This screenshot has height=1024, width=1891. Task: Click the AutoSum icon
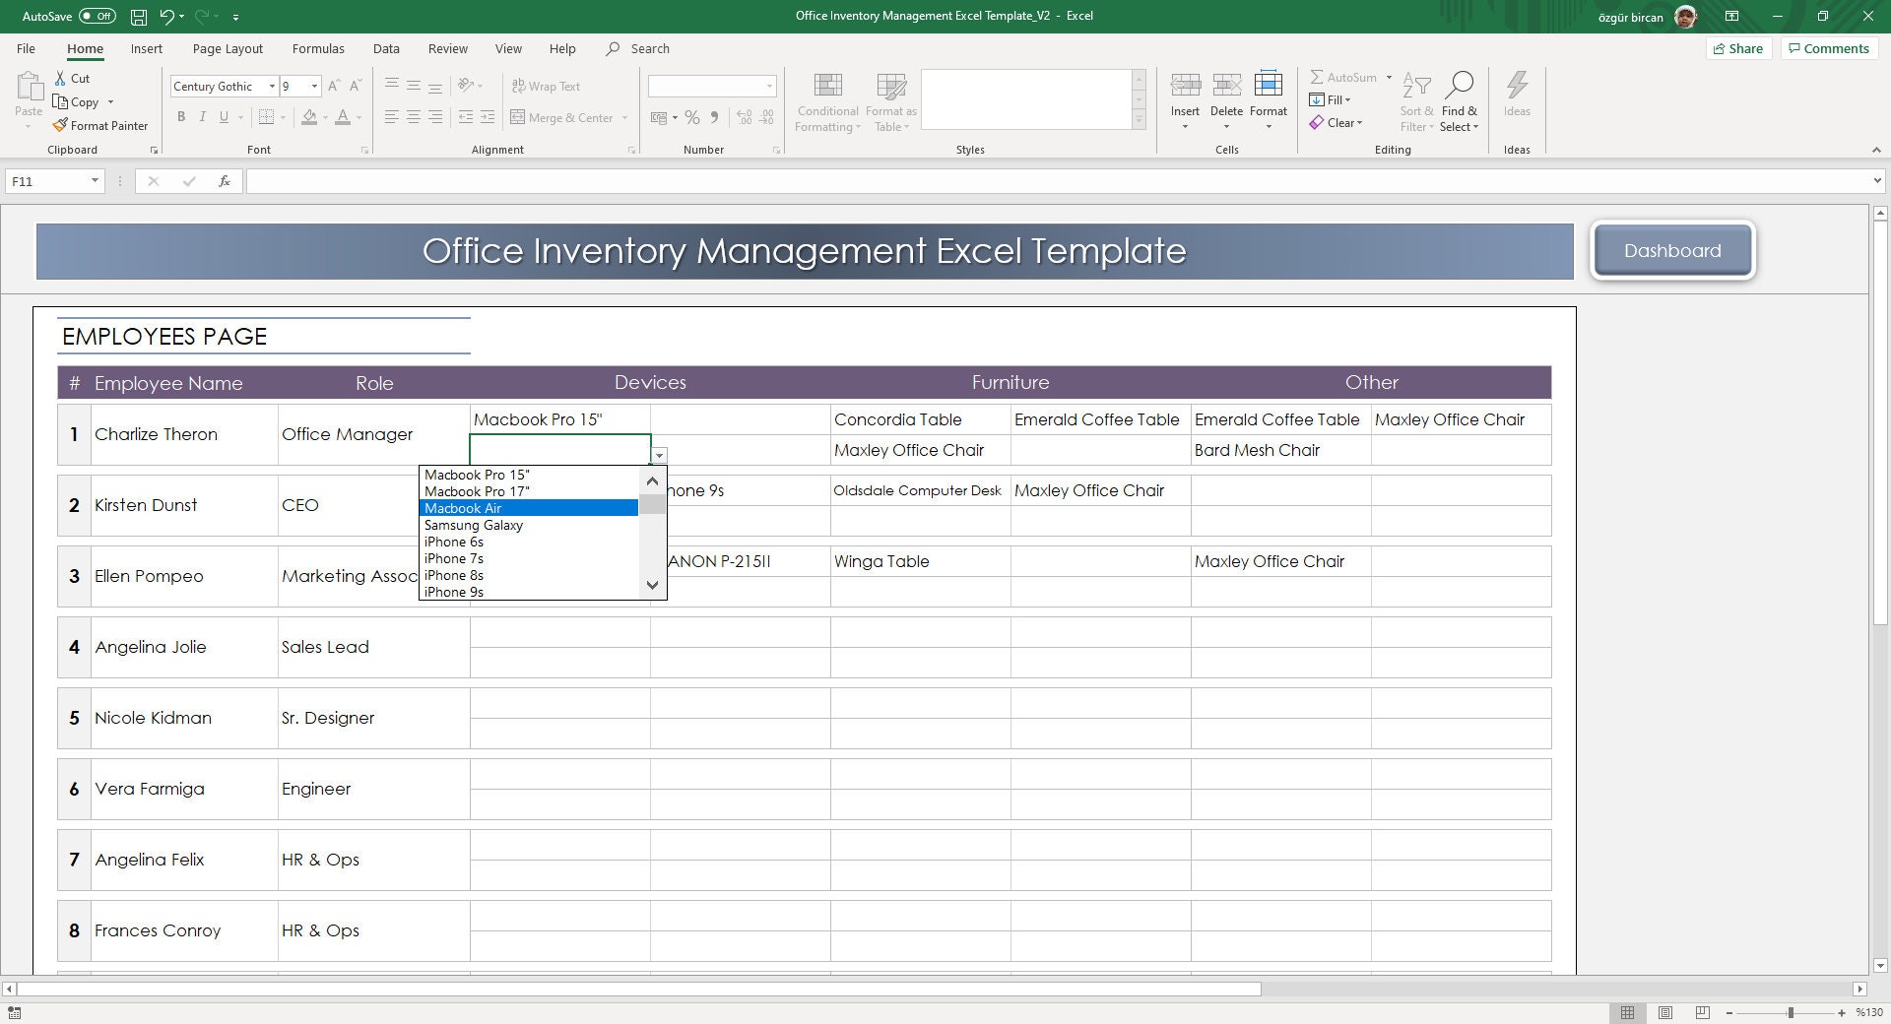point(1319,77)
